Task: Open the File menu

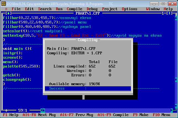Action: tap(16, 9)
